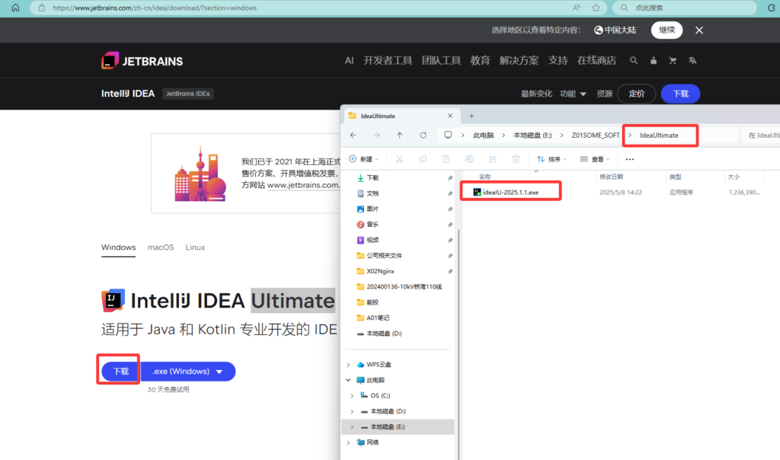780x460 pixels.
Task: Open the 开发者工具 menu
Action: tap(388, 61)
